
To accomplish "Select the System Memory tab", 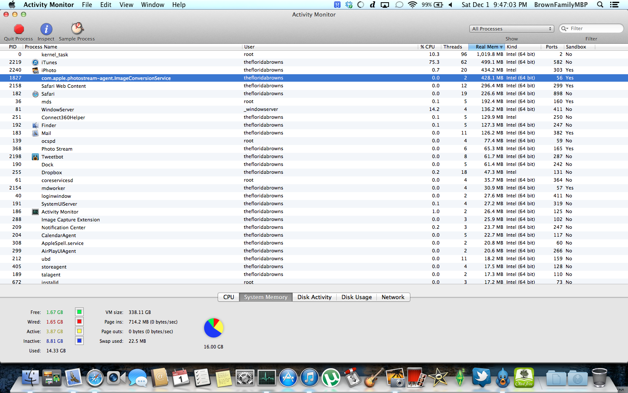I will (x=266, y=297).
